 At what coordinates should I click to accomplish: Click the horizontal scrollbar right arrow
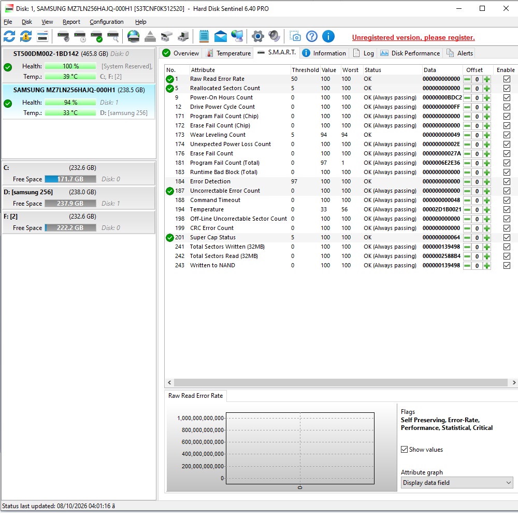[x=514, y=383]
